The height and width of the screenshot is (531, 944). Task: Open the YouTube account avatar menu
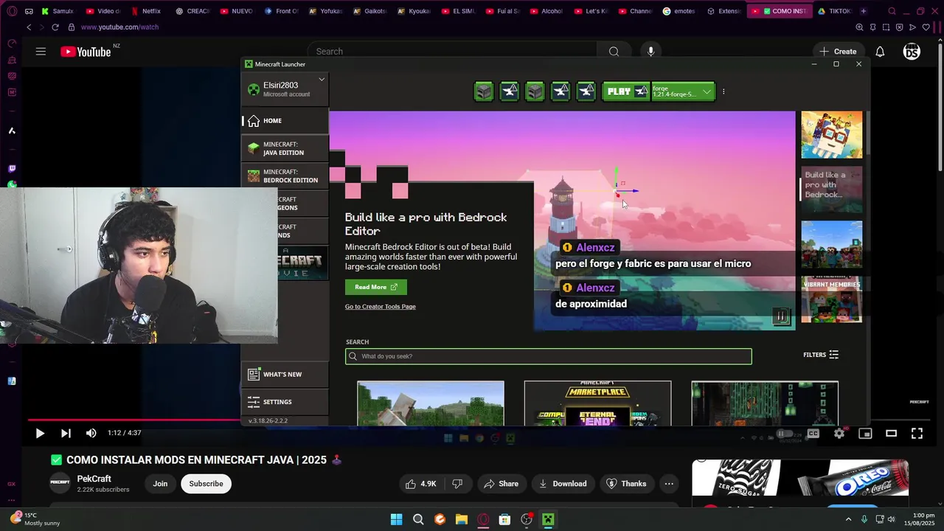point(912,52)
